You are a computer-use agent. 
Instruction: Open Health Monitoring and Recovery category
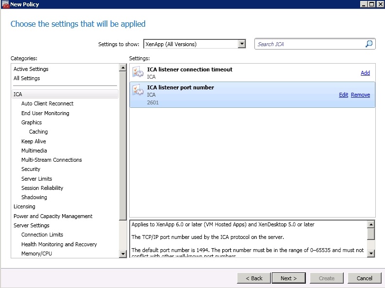click(59, 244)
